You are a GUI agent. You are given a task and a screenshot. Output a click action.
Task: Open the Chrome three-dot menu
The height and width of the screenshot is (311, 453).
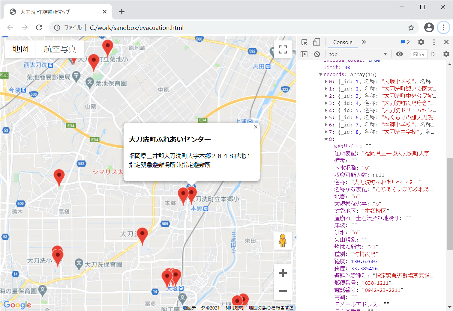pyautogui.click(x=443, y=28)
